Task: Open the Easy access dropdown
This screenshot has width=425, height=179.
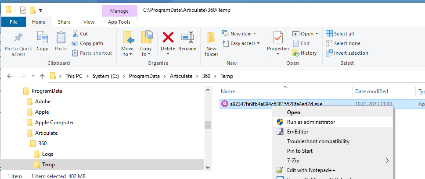Action: [x=241, y=43]
